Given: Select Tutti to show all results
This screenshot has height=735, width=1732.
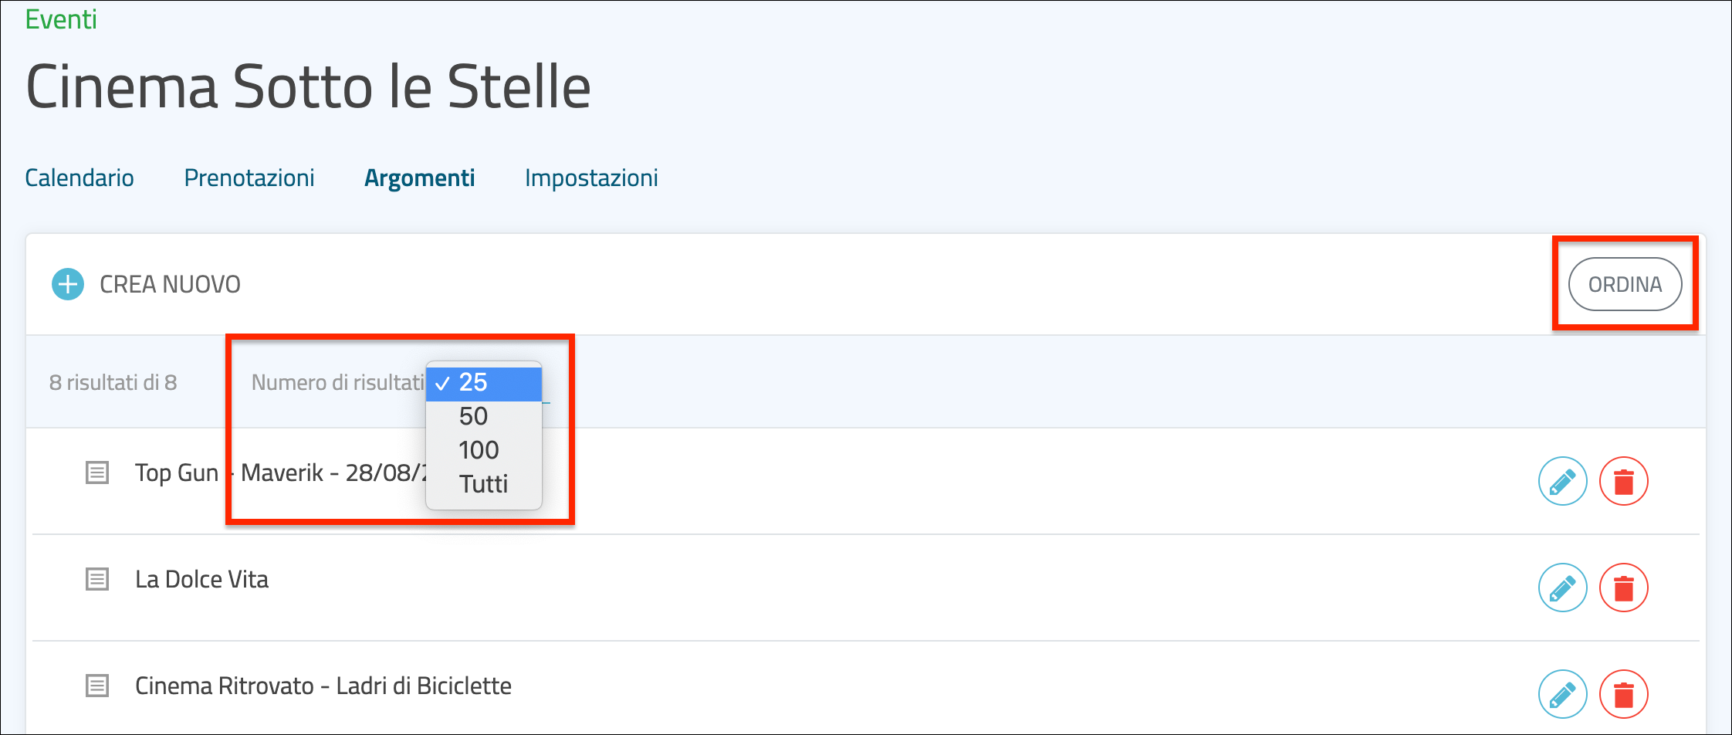Looking at the screenshot, I should coord(483,484).
